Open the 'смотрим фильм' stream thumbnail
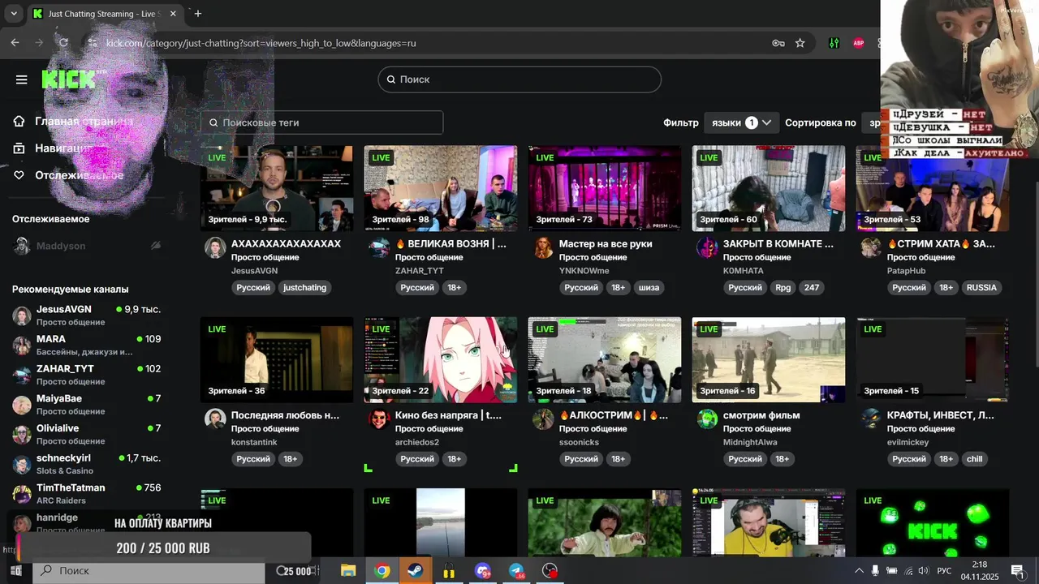 point(769,359)
